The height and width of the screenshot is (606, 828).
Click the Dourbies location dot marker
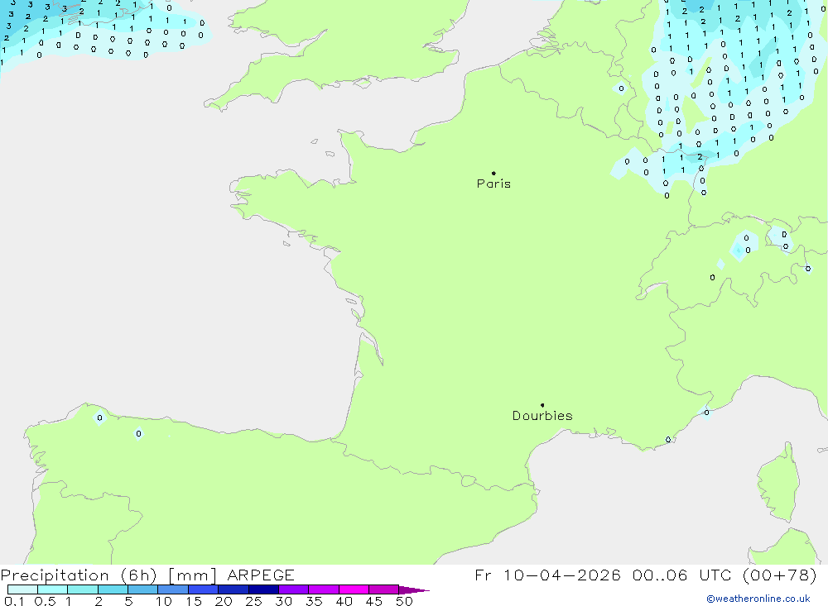pos(542,405)
